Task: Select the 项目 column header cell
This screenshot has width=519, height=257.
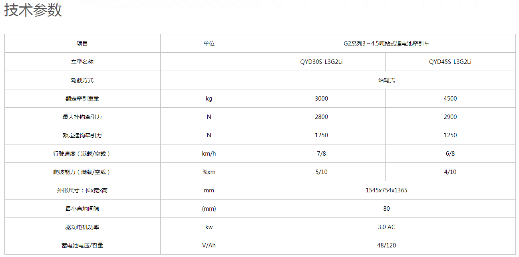Action: tap(82, 43)
